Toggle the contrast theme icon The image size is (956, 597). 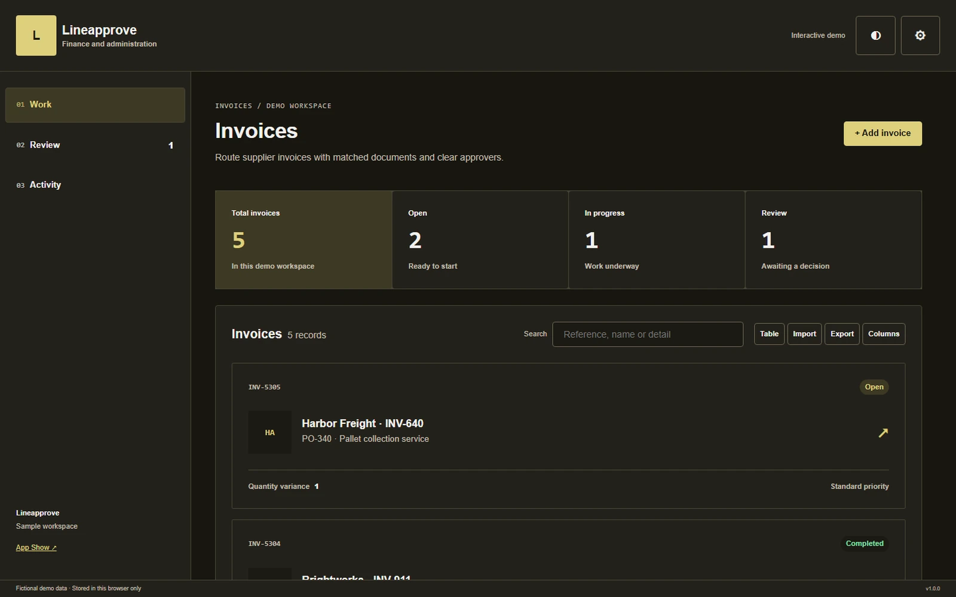click(x=875, y=35)
